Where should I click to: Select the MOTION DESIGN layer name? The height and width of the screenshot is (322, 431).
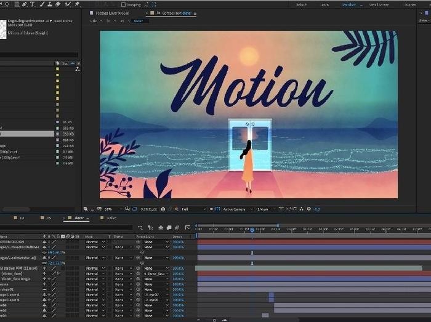pyautogui.click(x=12, y=242)
